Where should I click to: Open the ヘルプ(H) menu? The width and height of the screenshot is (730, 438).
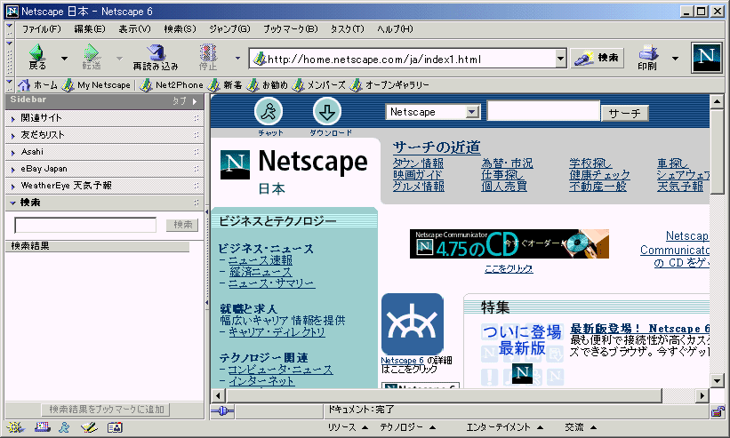(x=395, y=28)
